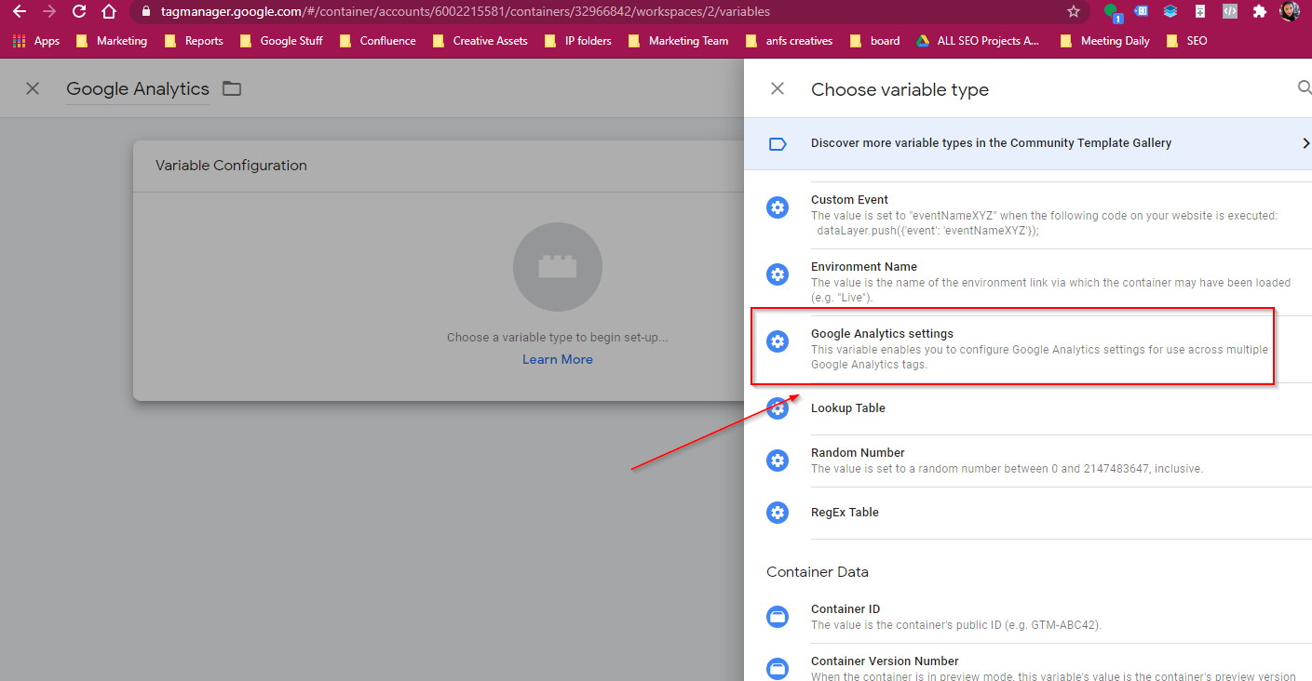This screenshot has height=681, width=1312.
Task: Open the Apps grid on the bookmarks bar
Action: (x=20, y=40)
